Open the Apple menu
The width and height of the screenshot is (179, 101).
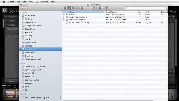coord(4,1)
